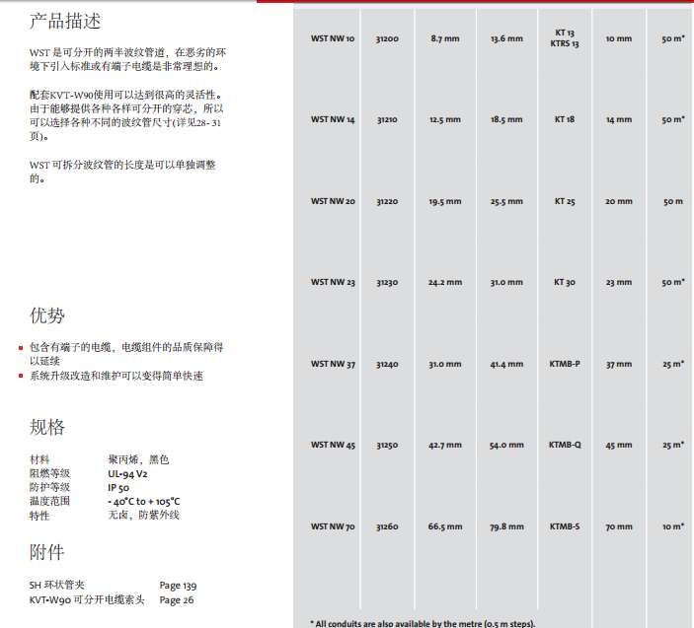The width and height of the screenshot is (694, 628).
Task: Select the KT 30 fitting cell
Action: tap(565, 283)
